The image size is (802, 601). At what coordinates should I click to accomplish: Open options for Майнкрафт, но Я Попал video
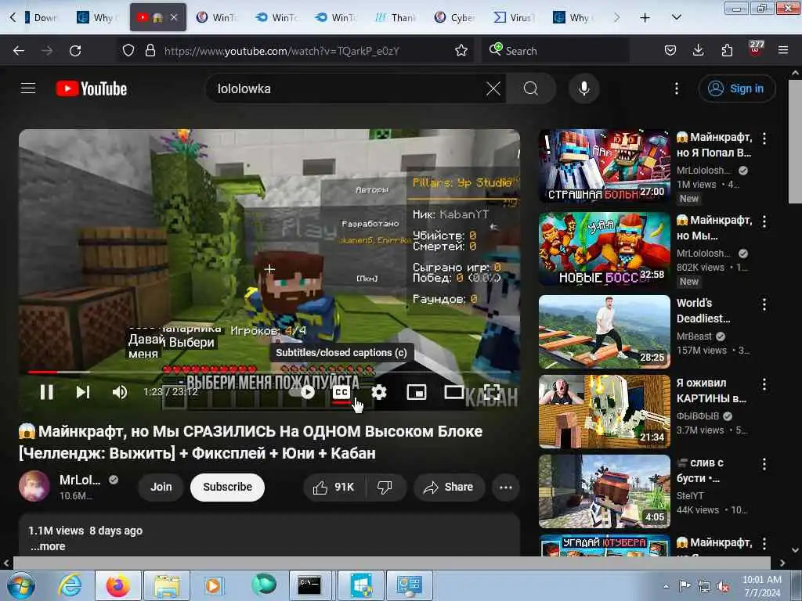[764, 138]
